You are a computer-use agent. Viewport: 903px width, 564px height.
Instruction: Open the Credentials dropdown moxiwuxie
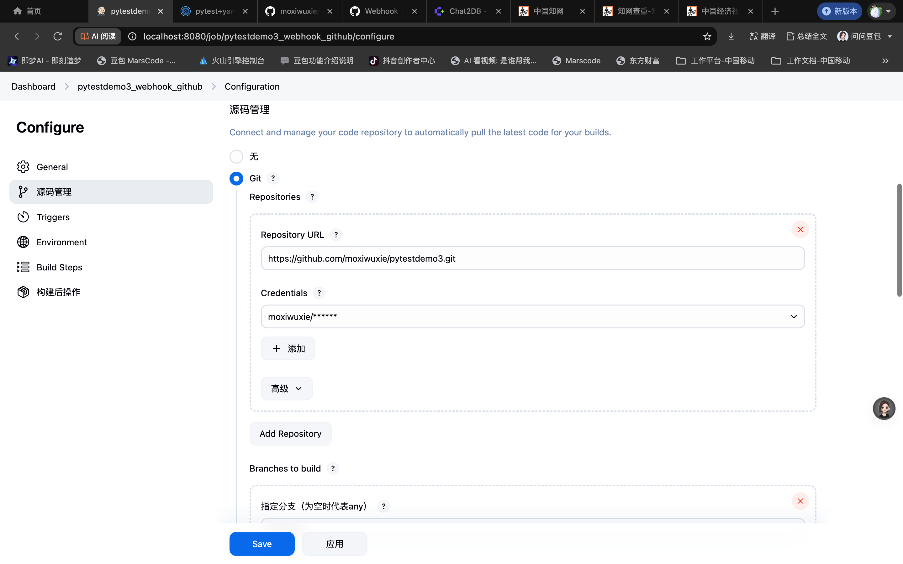[x=532, y=316]
